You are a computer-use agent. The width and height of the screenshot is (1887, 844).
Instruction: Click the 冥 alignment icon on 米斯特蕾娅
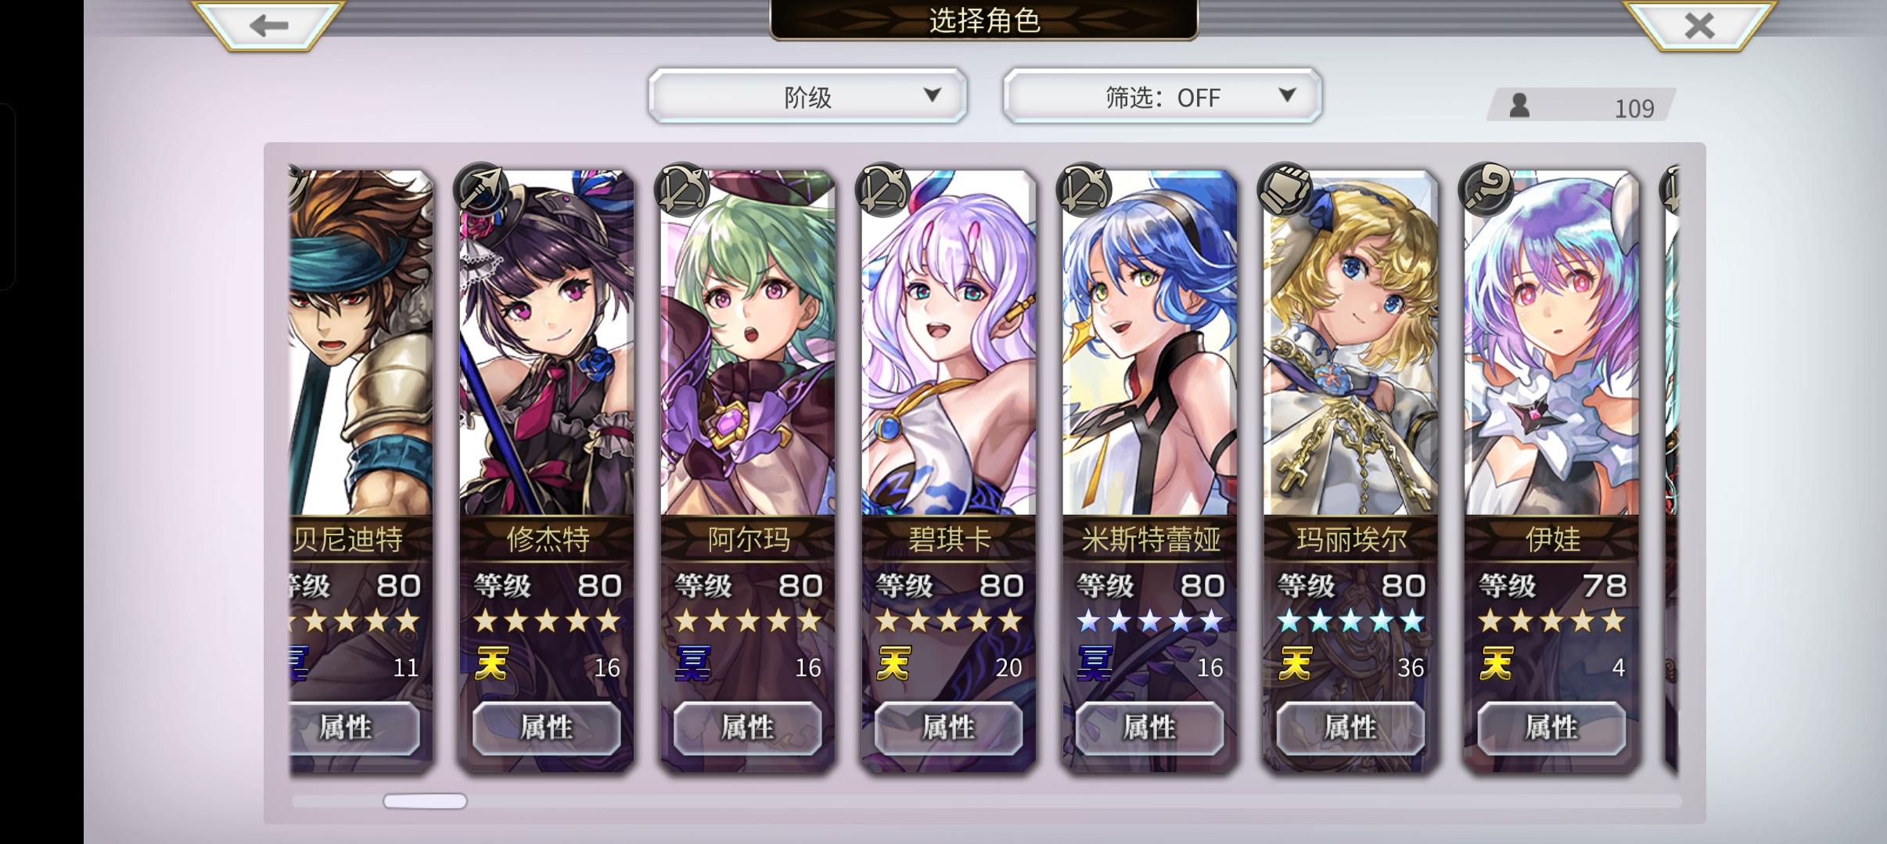click(x=1094, y=665)
